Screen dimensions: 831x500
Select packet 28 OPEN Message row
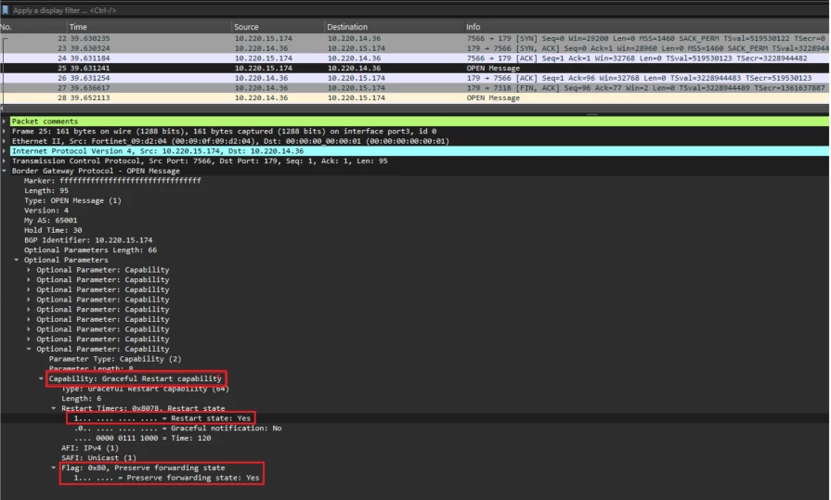pyautogui.click(x=414, y=98)
